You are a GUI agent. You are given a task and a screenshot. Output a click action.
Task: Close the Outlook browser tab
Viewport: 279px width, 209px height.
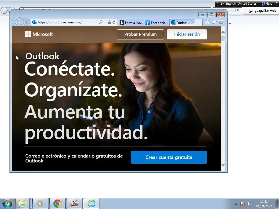click(x=192, y=23)
